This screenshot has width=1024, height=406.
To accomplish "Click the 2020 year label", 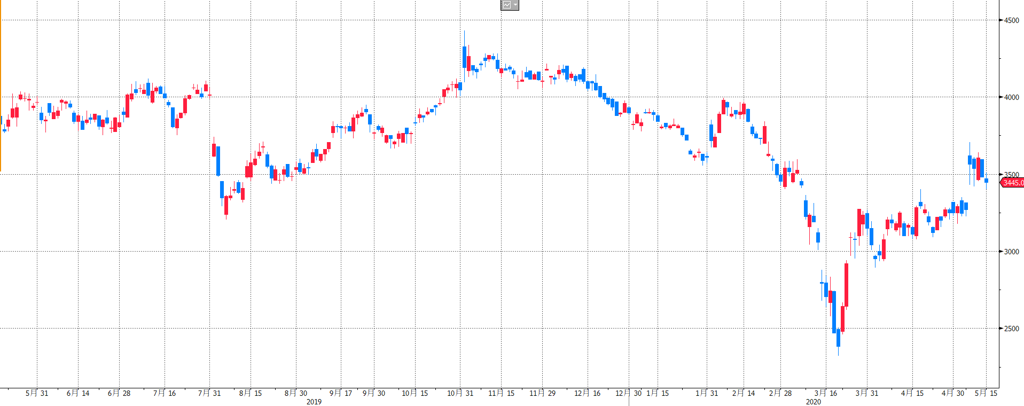I will point(814,402).
